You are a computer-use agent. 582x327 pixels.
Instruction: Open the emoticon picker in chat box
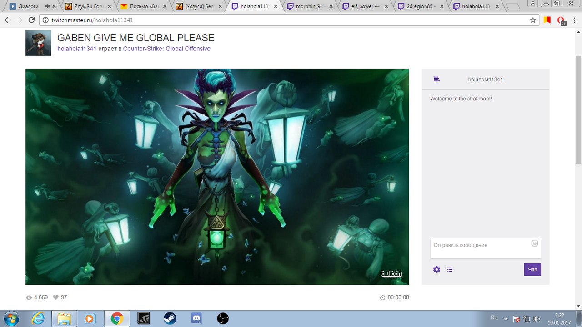(x=535, y=243)
